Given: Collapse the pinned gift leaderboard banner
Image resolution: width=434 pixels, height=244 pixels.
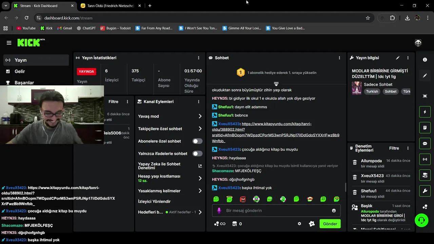Looking at the screenshot, I should coord(276,84).
